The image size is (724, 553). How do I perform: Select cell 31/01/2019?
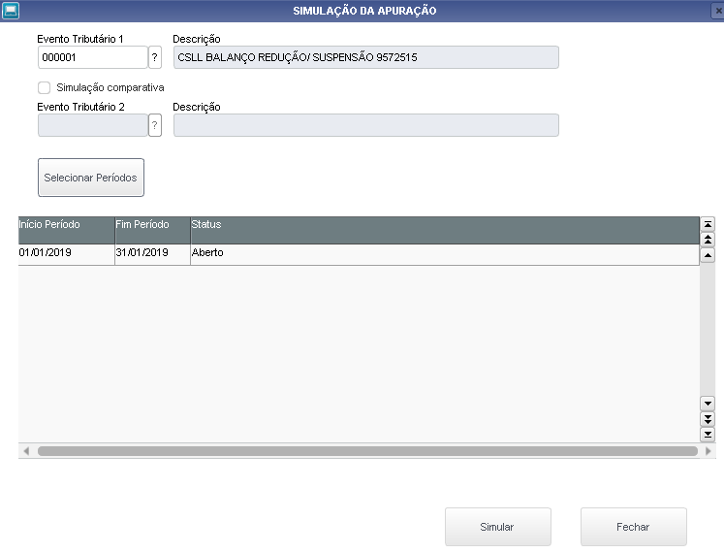pyautogui.click(x=152, y=254)
